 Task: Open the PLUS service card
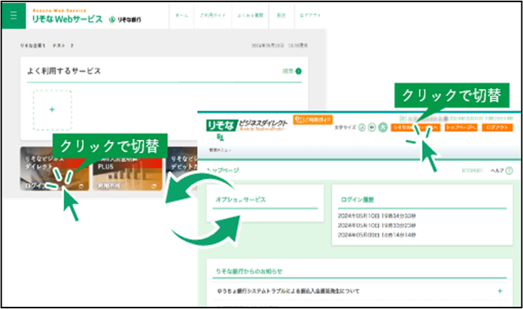pyautogui.click(x=127, y=168)
